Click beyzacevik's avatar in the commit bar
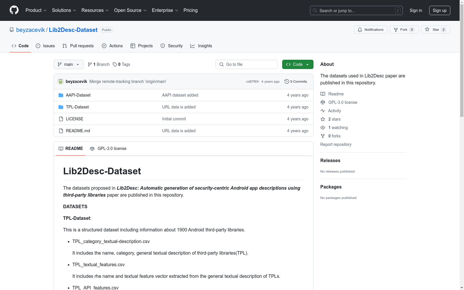The image size is (464, 290). pos(61,81)
